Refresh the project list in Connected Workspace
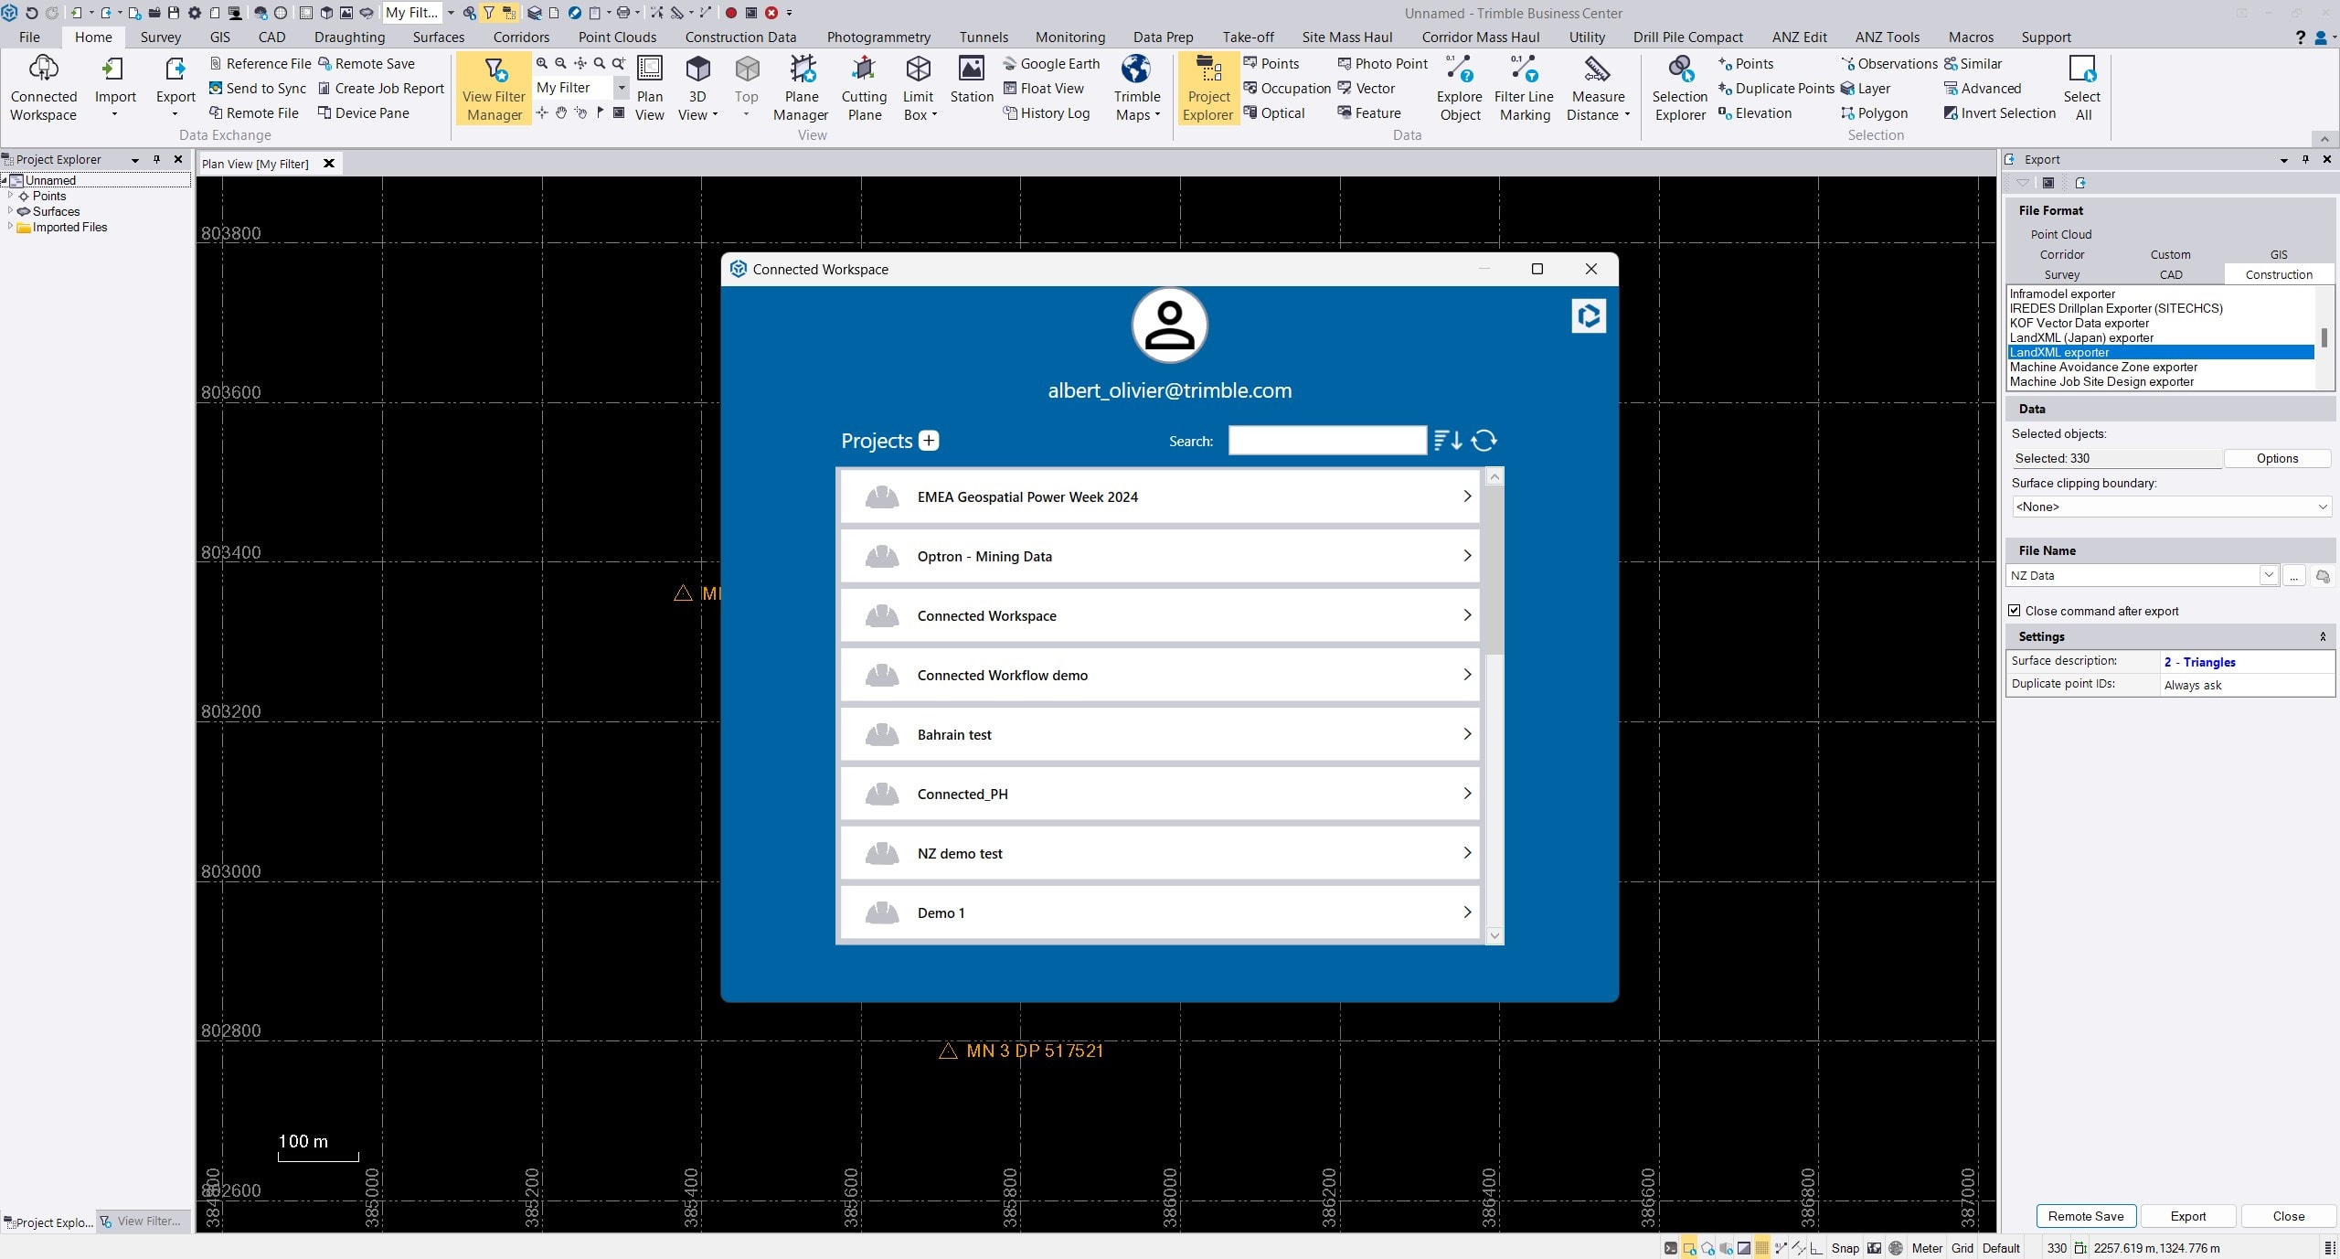 tap(1483, 440)
